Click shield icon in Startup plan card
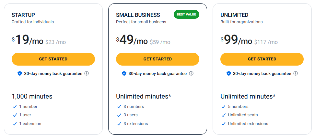Screen dimensions: 315x137 [x=20, y=73]
